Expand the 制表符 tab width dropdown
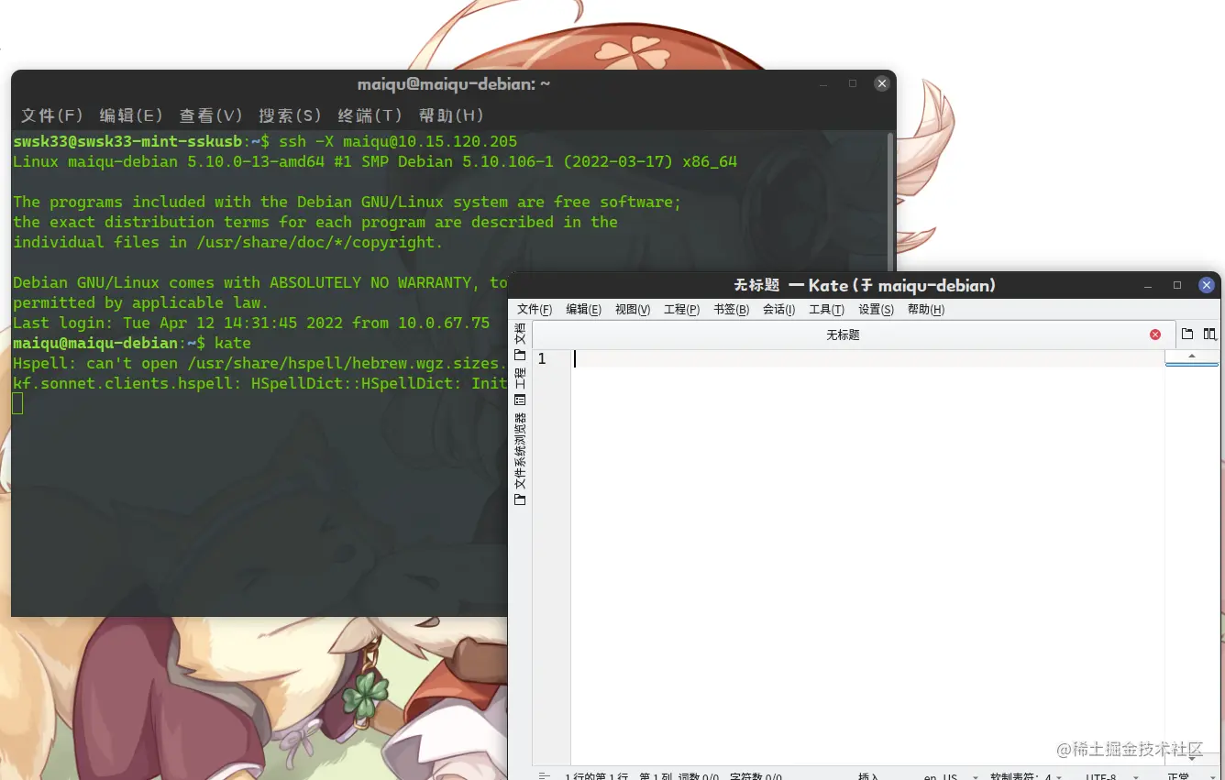 pos(1026,776)
